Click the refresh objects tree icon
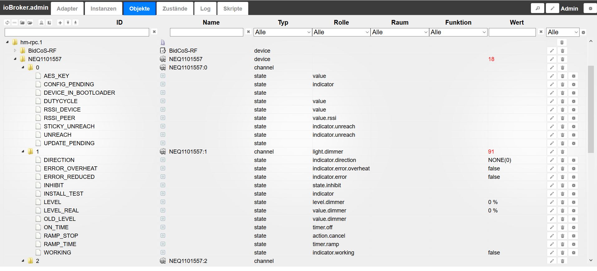This screenshot has width=597, height=271. pyautogui.click(x=7, y=22)
